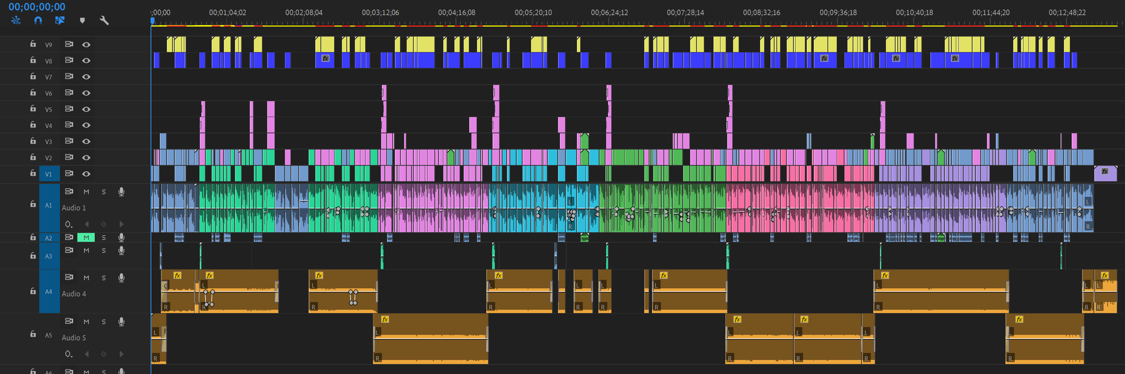Toggle track lock on V8
Screen dimensions: 1125x374
[33, 60]
